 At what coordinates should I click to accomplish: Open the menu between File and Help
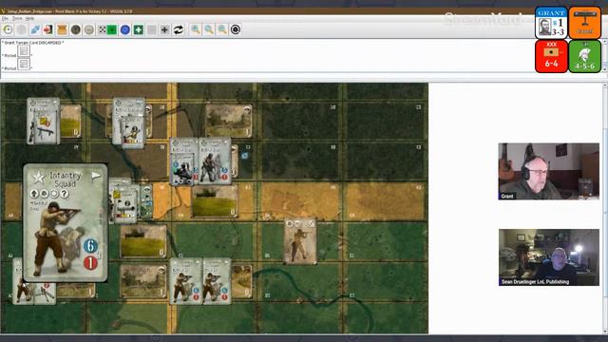[17, 18]
